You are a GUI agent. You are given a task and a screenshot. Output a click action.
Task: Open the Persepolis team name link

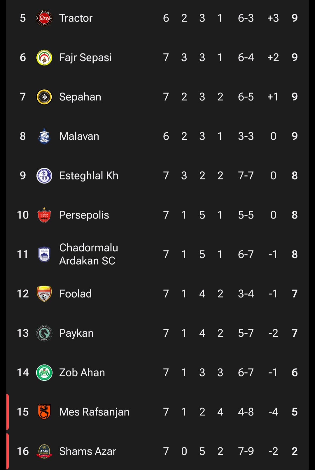tap(84, 215)
